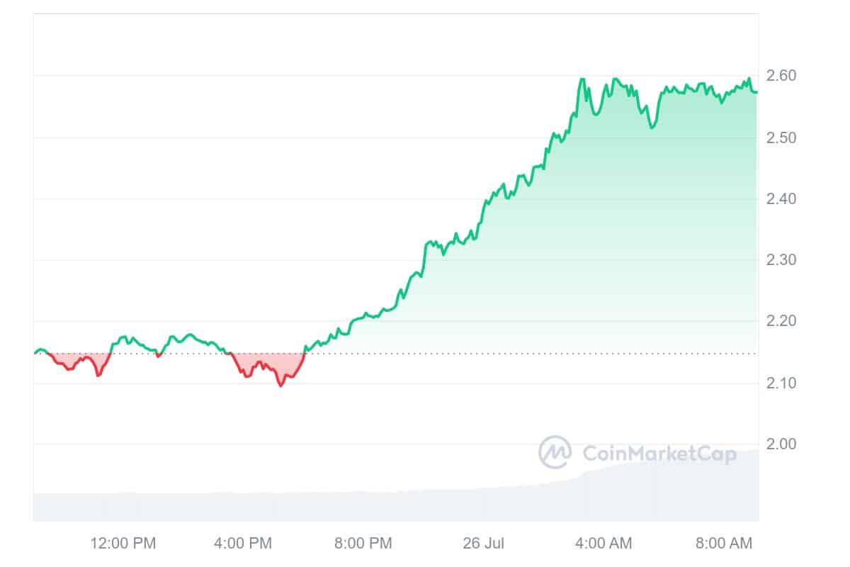Image resolution: width=850 pixels, height=567 pixels.
Task: Select the 4:00 PM time axis label
Action: [x=244, y=544]
